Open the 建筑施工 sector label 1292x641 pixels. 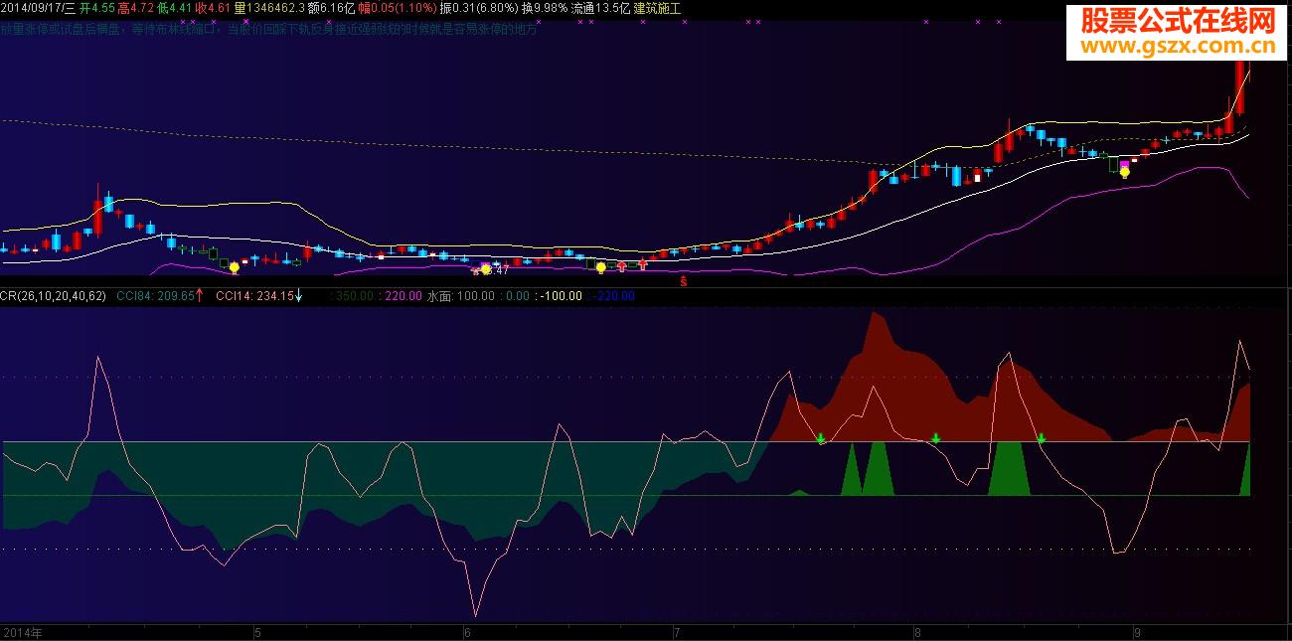pos(658,8)
